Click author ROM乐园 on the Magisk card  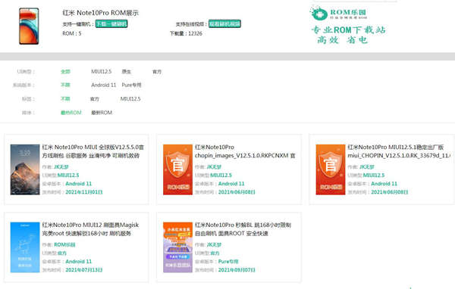(x=64, y=244)
